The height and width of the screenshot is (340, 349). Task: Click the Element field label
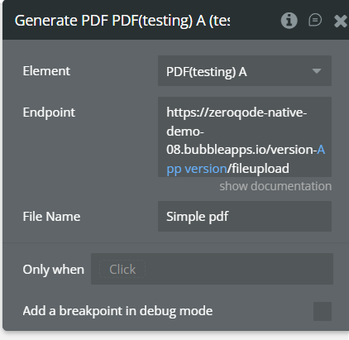(x=46, y=71)
